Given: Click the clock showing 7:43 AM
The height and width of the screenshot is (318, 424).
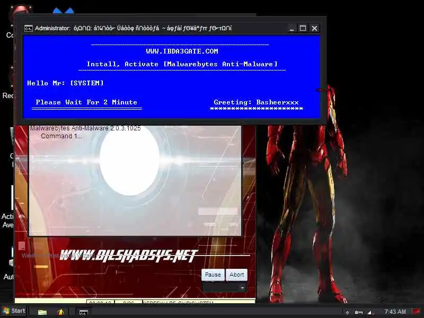Looking at the screenshot, I should click(395, 312).
